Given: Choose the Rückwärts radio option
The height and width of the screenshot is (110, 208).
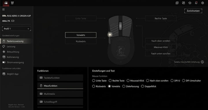Looking at the screenshot, I should pos(94,86).
